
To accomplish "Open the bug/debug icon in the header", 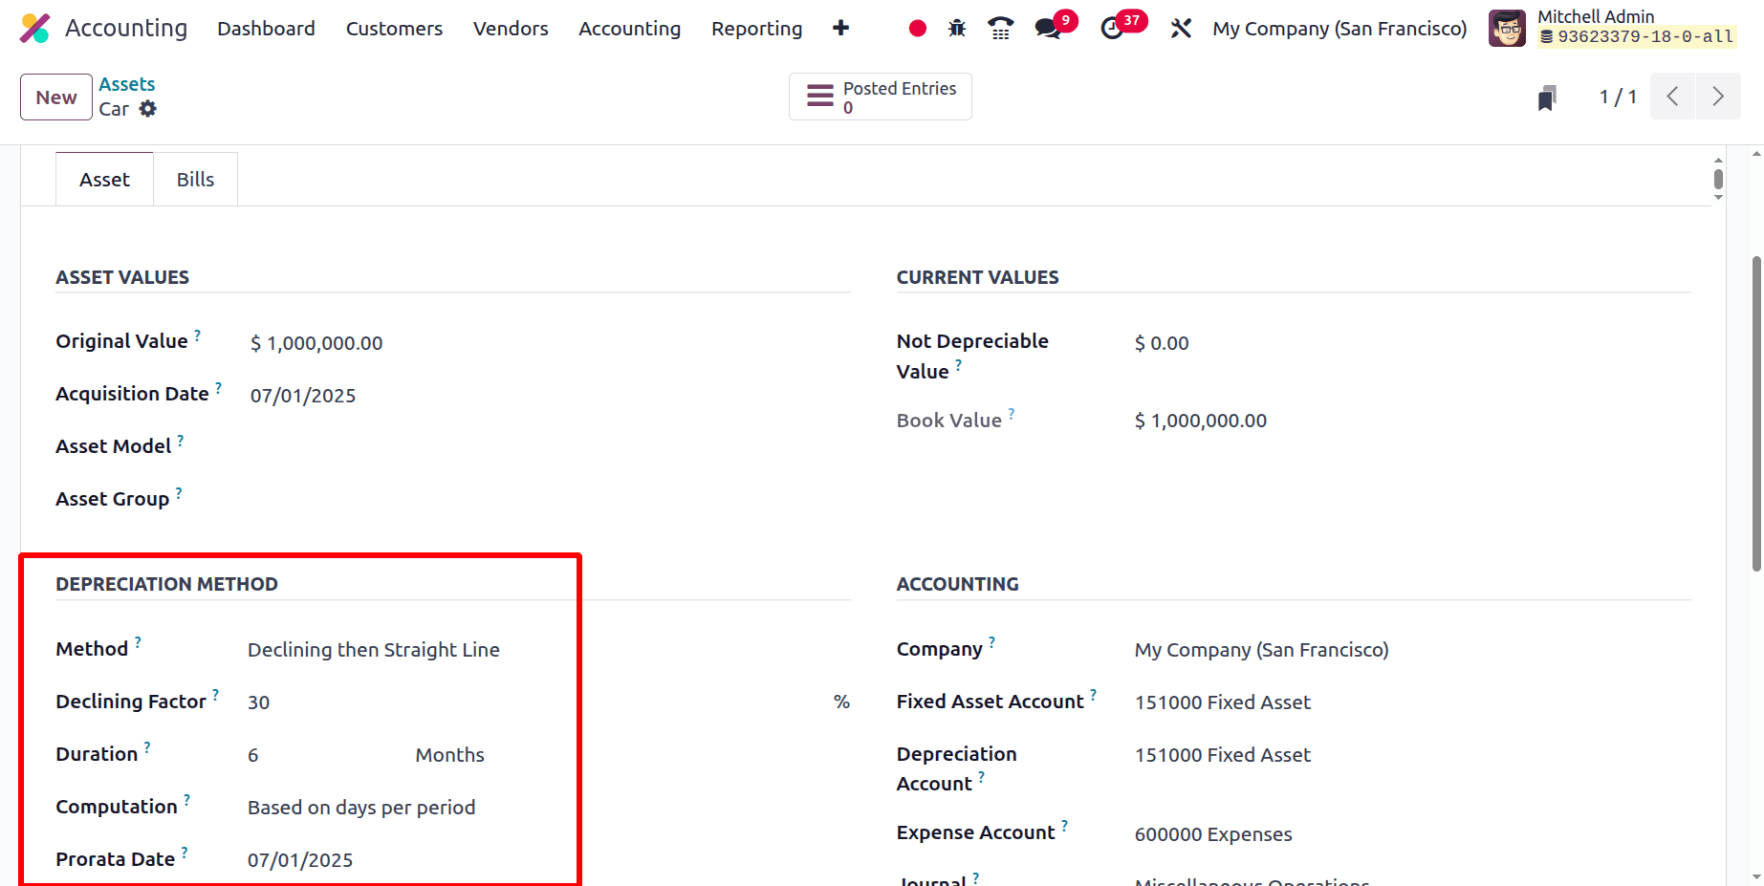I will point(956,29).
